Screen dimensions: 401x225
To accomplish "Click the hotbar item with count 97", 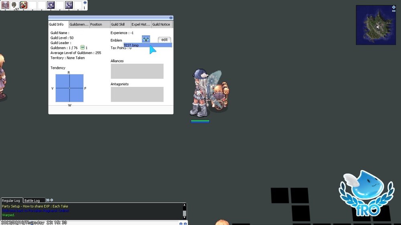I will tap(14, 5).
